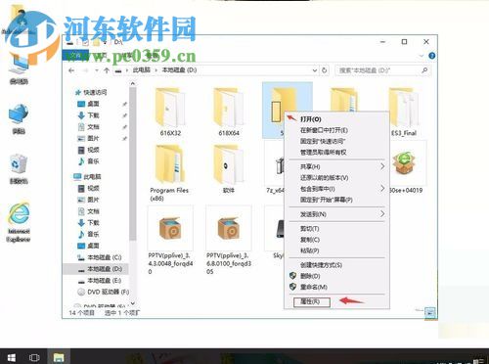
Task: Open the Network desktop icon
Action: tap(19, 119)
